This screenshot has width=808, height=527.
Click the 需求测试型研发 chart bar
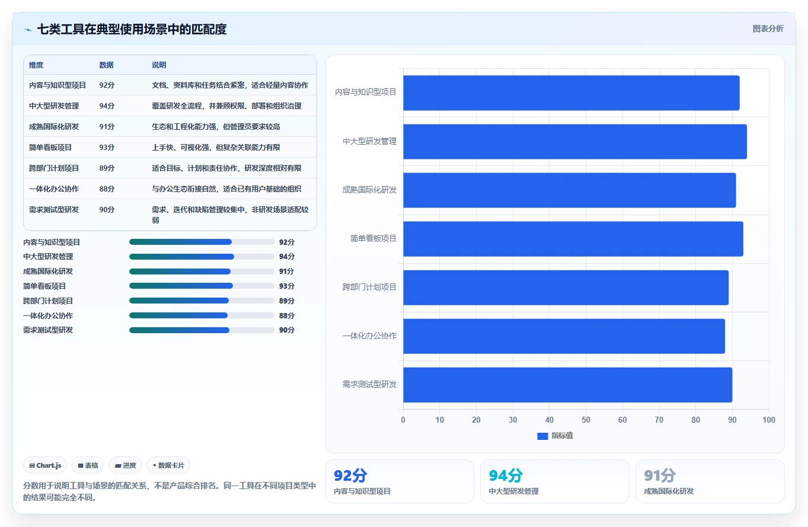click(x=568, y=384)
